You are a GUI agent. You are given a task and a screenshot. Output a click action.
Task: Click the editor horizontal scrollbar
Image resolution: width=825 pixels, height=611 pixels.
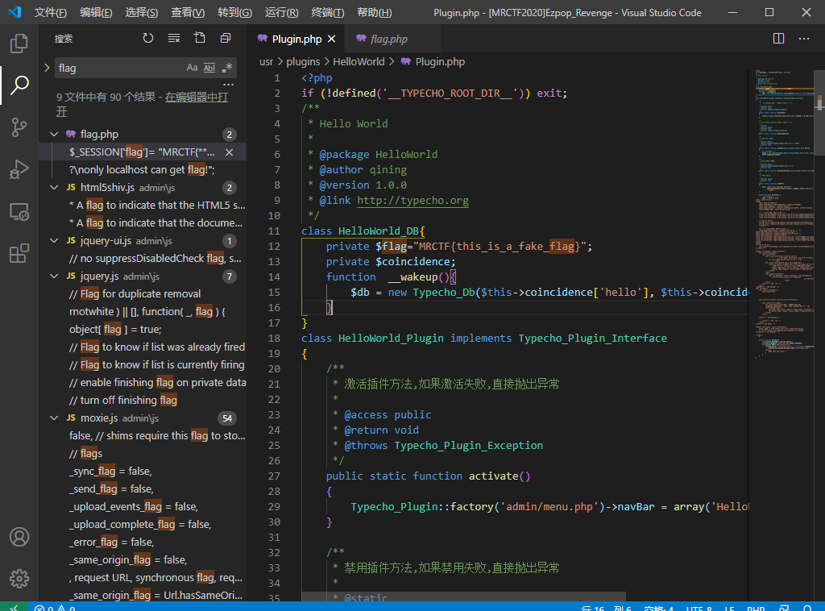(x=463, y=596)
